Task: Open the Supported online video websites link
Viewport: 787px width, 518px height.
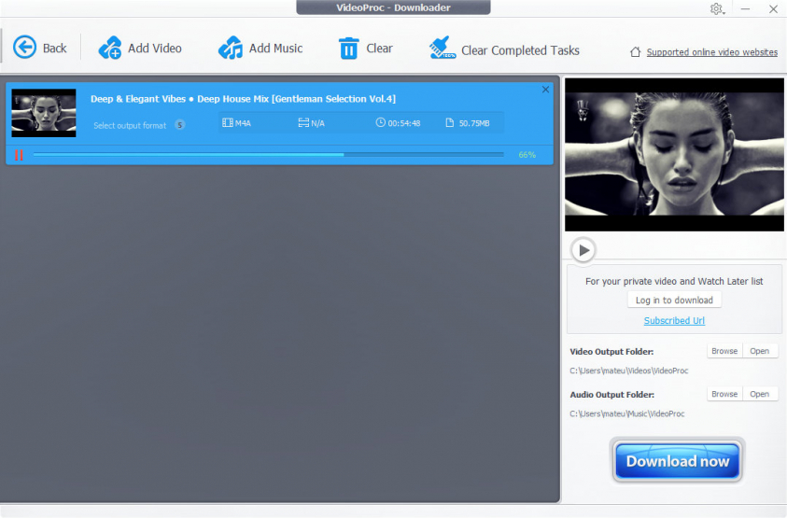Action: click(711, 52)
